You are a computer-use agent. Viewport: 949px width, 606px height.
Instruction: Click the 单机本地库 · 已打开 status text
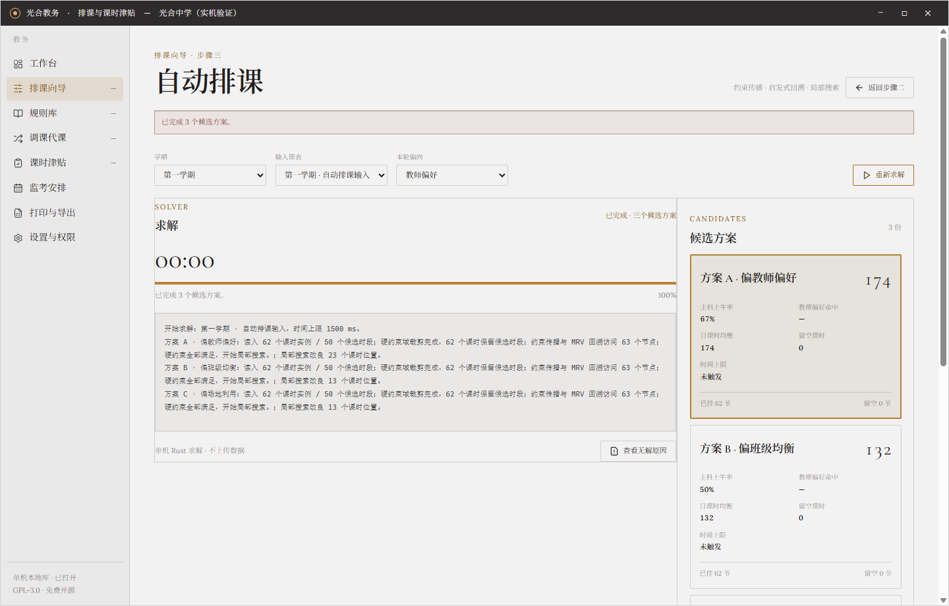coord(45,578)
